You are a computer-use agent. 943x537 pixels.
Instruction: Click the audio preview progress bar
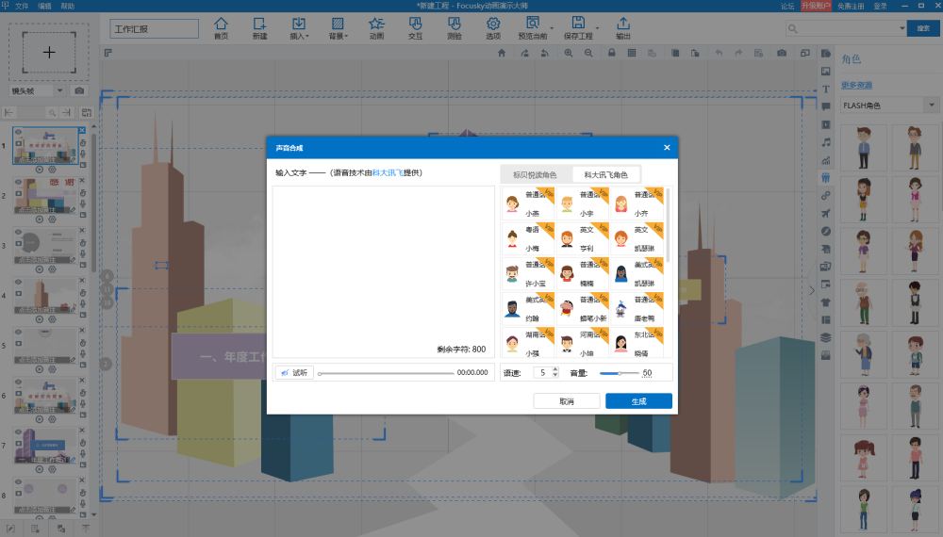coord(386,373)
